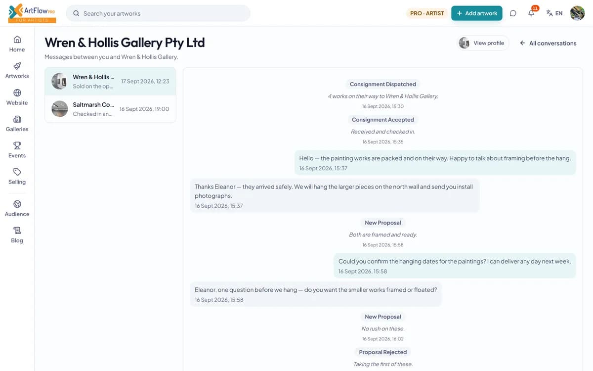The width and height of the screenshot is (593, 371).
Task: Click 'Thanks Eleanor — they arrived safely' message
Action: [x=335, y=195]
